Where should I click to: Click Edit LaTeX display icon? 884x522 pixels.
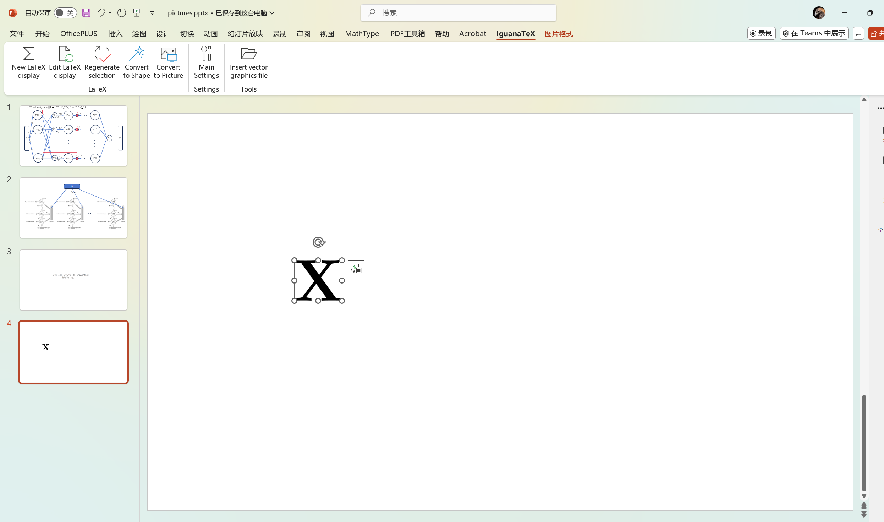click(x=65, y=54)
